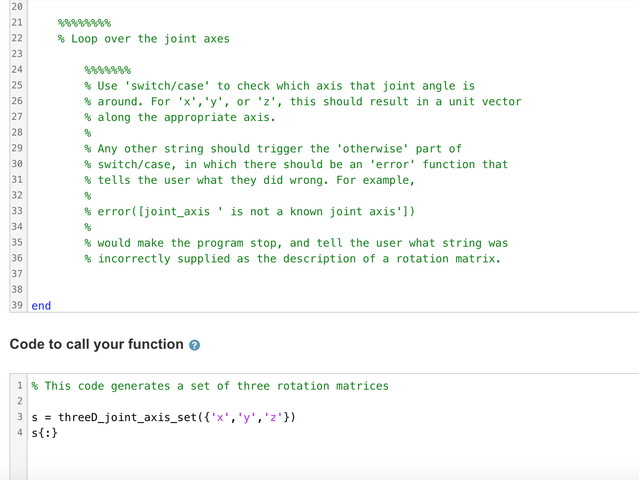Click the 'x' string in the call code
This screenshot has height=480, width=639.
pos(220,417)
